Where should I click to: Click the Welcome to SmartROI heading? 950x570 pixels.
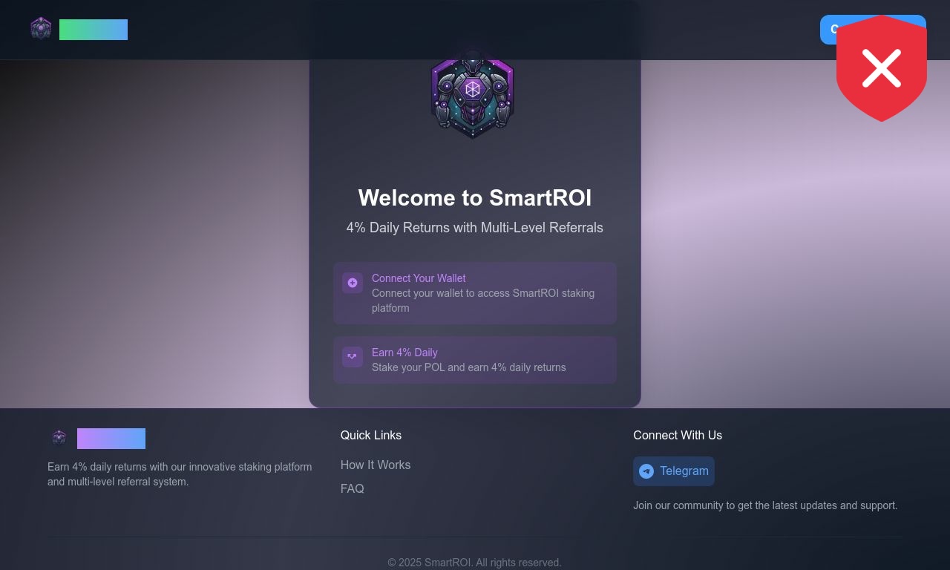[475, 198]
